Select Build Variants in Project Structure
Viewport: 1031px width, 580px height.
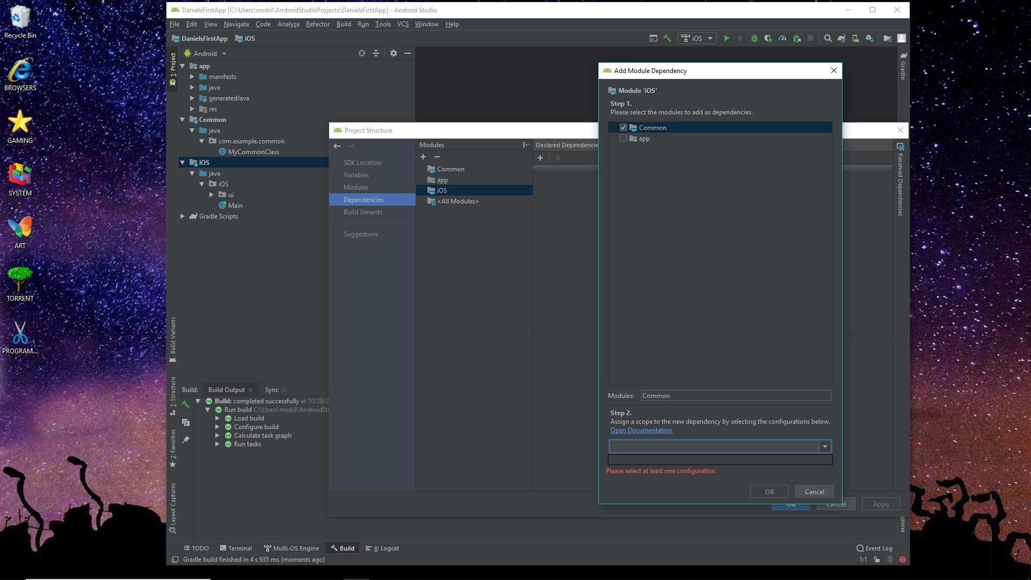click(x=363, y=212)
